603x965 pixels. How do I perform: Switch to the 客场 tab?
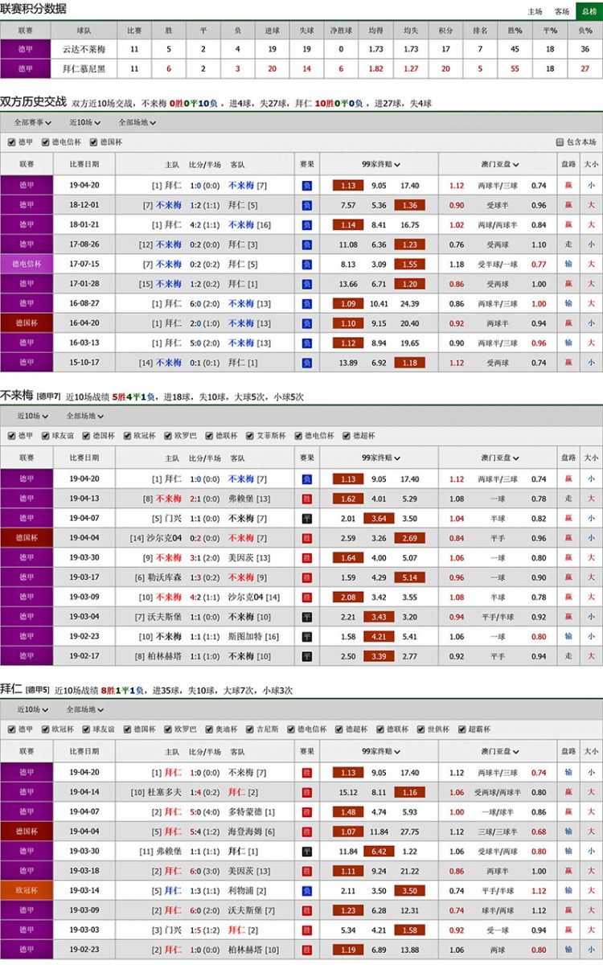point(562,11)
